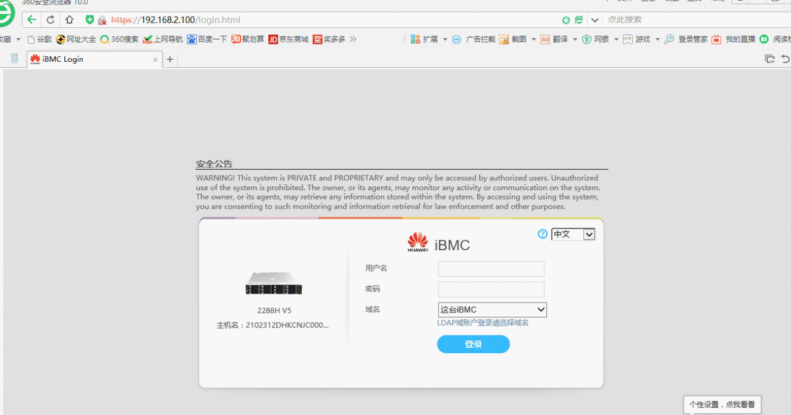Expand the 截图 screenshot dropdown arrow
Viewport: 791px width, 415px height.
(534, 40)
